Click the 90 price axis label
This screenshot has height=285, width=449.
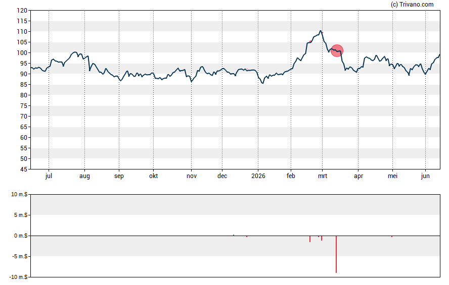(x=23, y=74)
